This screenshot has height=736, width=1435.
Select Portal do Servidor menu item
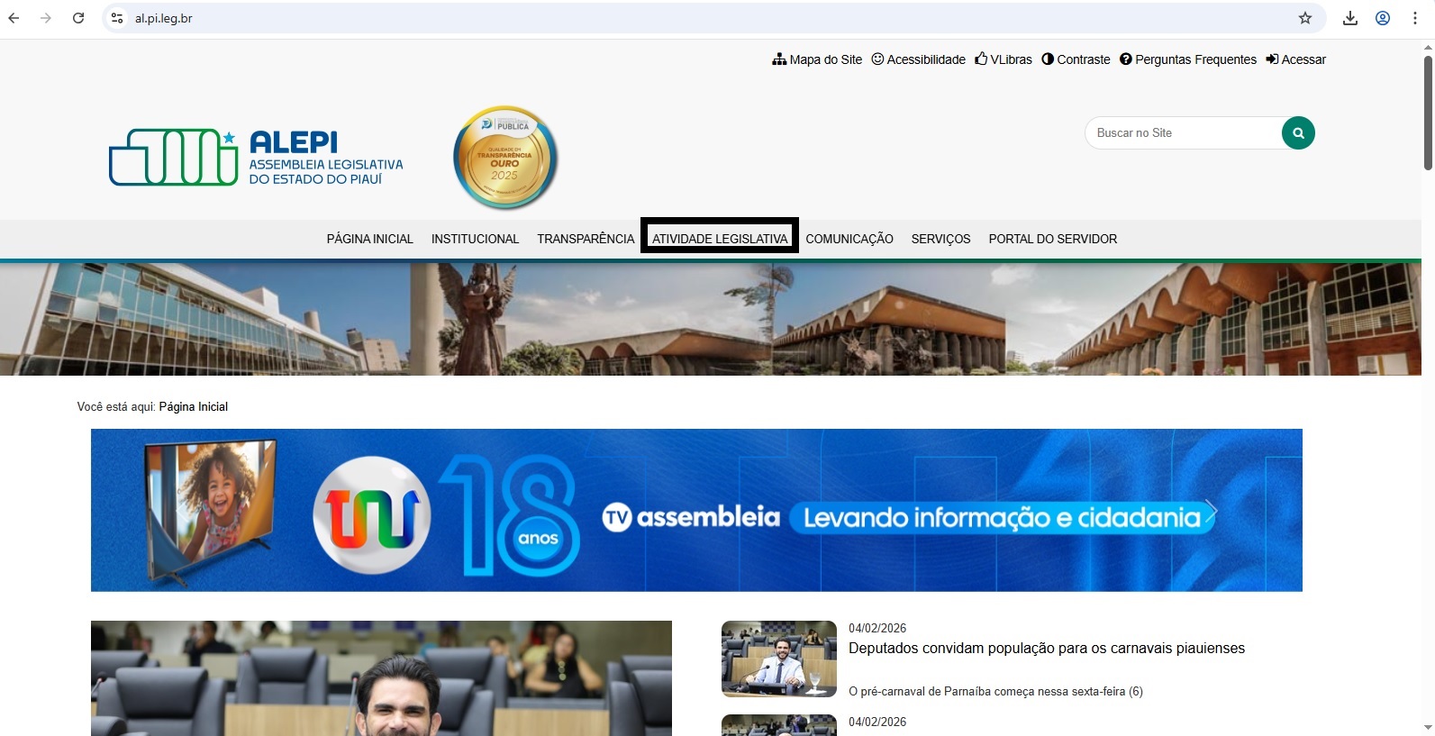1052,239
